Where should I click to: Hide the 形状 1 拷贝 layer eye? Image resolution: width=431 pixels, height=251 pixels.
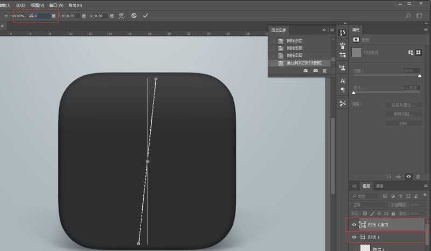[354, 225]
